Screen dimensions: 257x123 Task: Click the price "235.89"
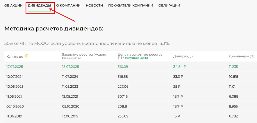click(123, 117)
